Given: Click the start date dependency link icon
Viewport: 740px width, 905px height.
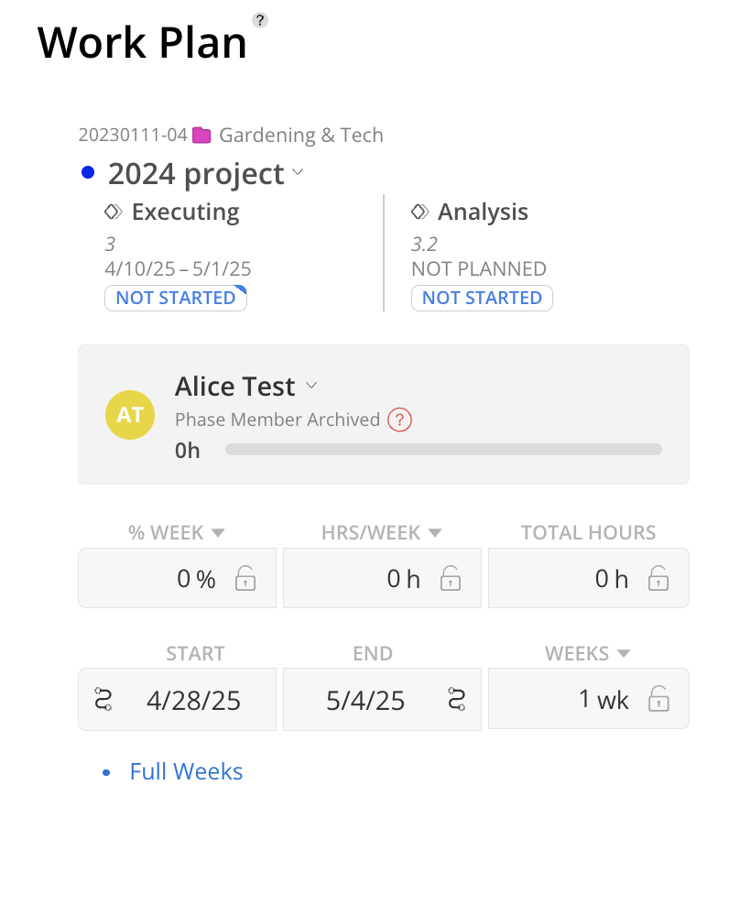Looking at the screenshot, I should [103, 700].
